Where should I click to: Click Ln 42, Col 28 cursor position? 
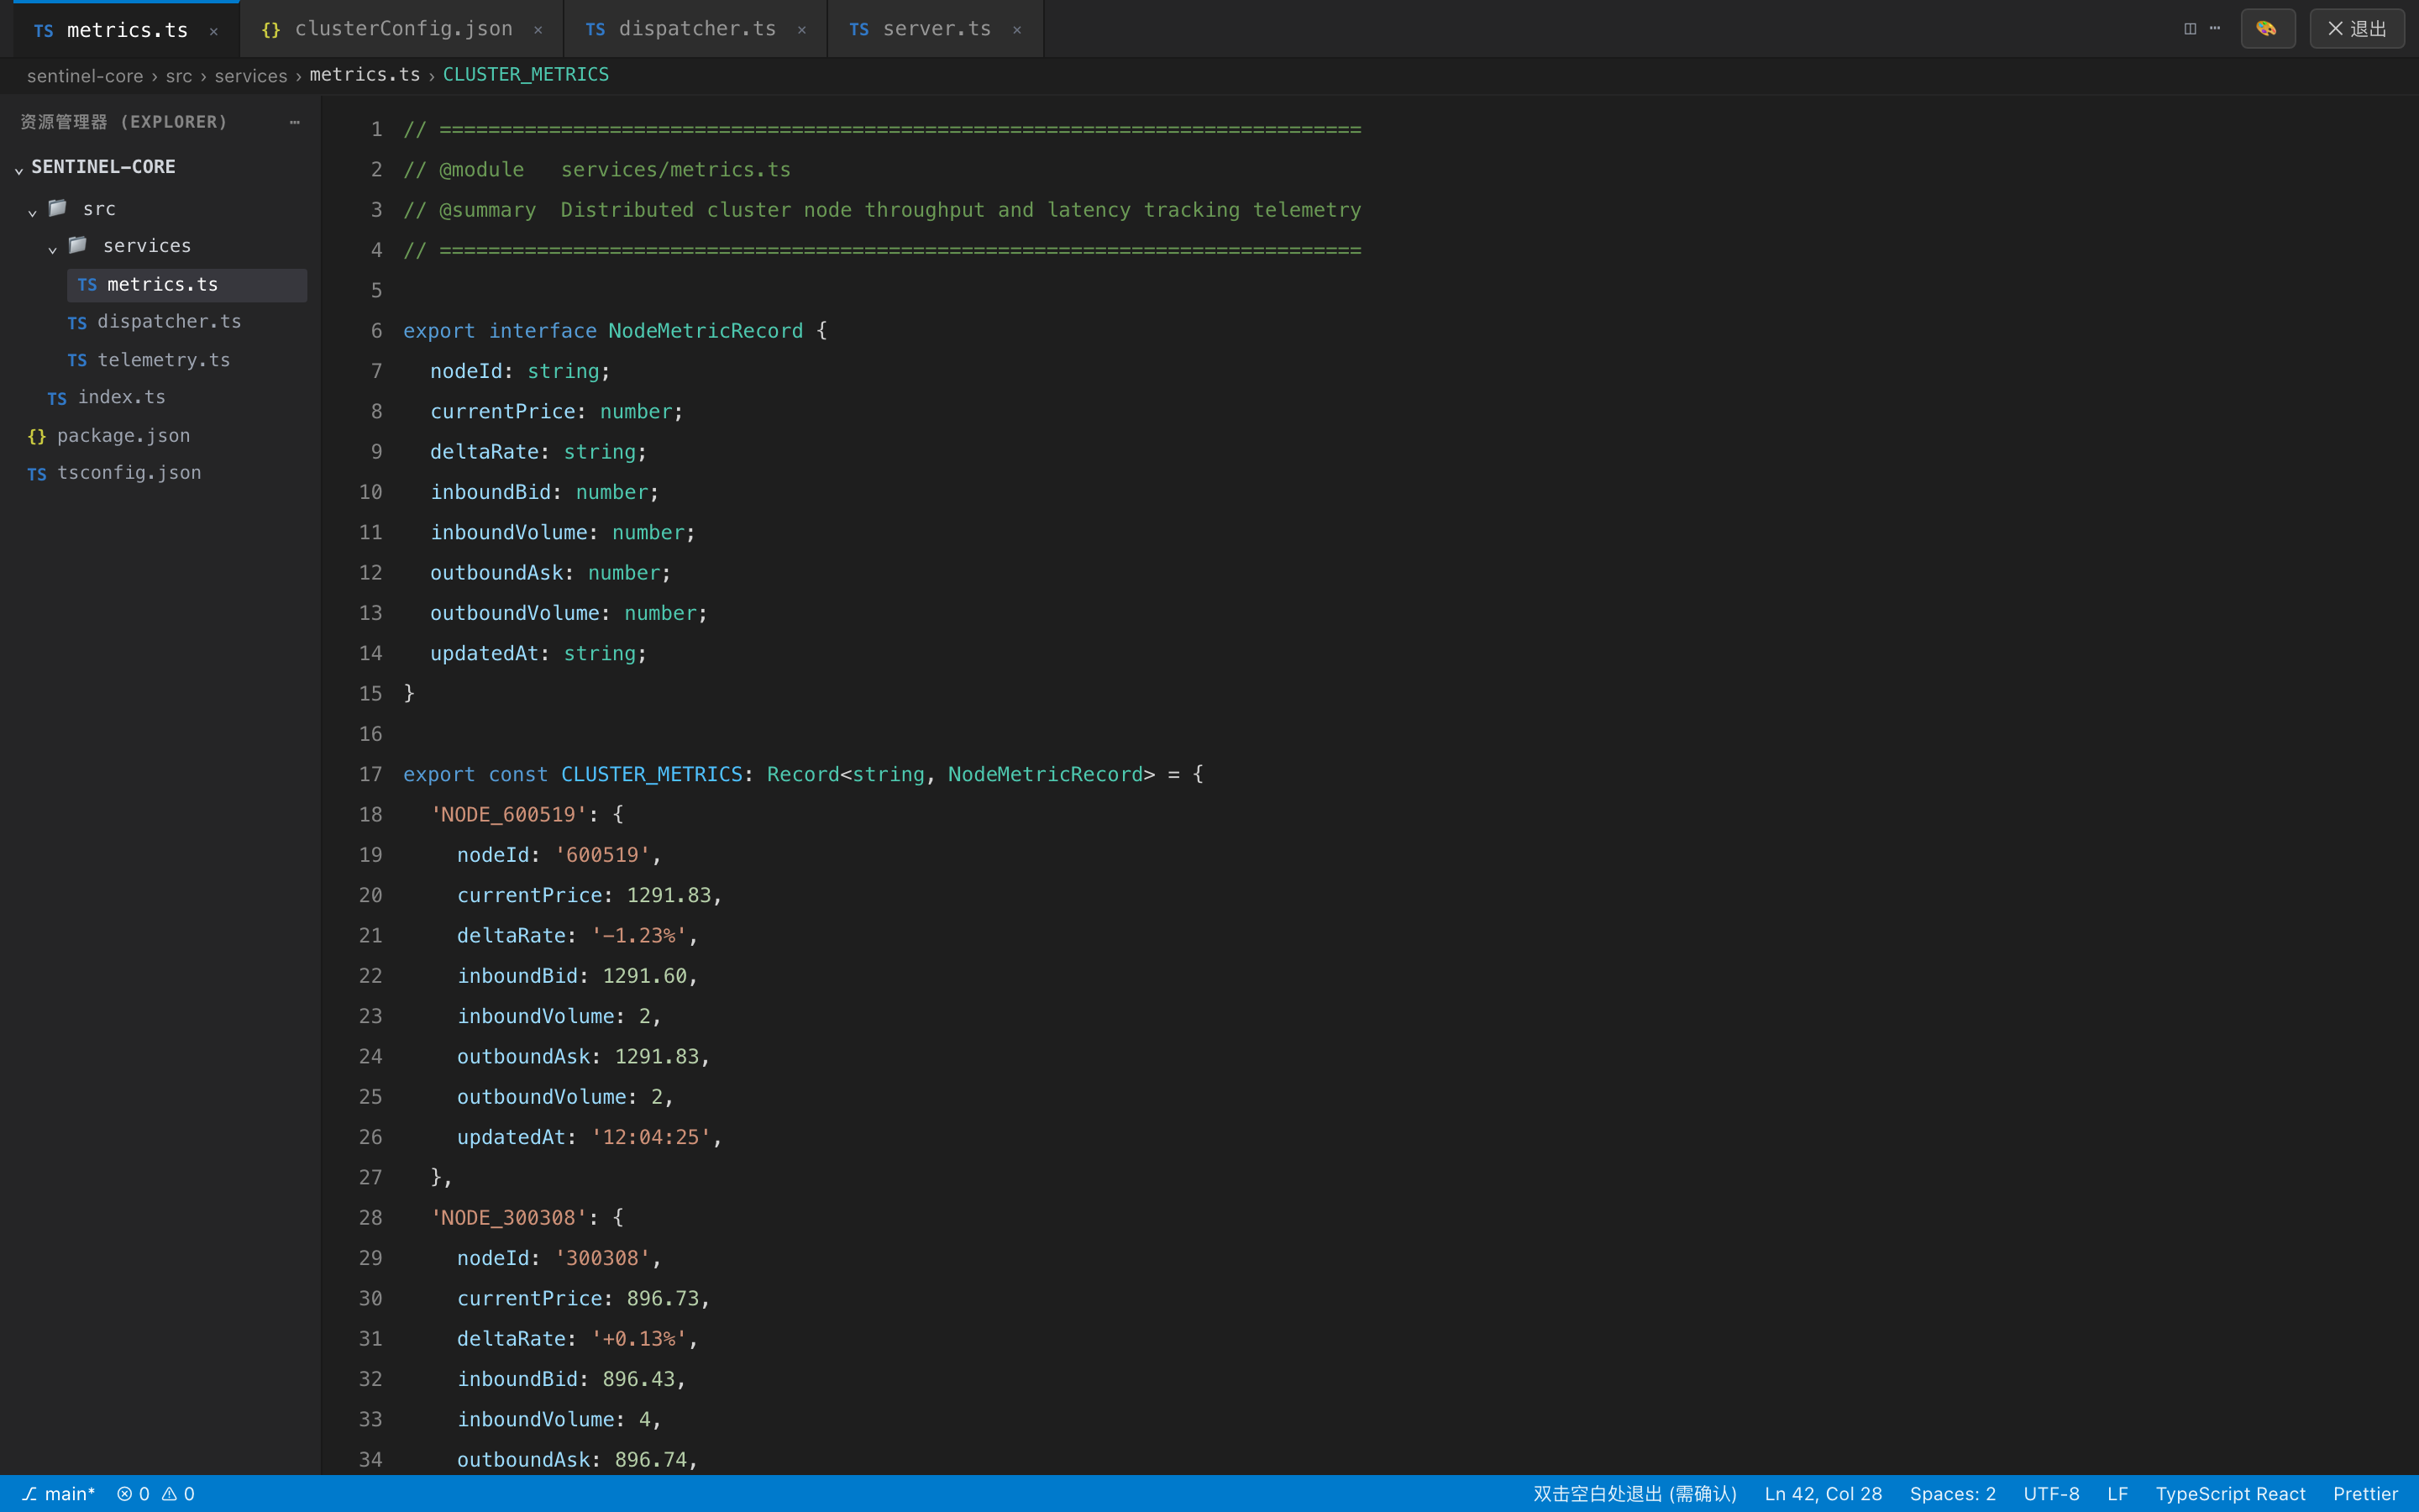[x=1823, y=1494]
